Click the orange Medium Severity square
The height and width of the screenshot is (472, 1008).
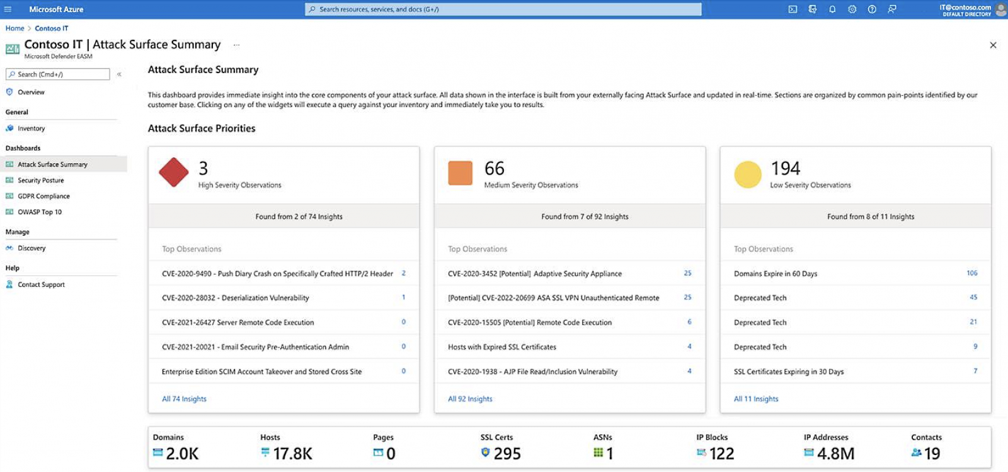click(x=460, y=173)
